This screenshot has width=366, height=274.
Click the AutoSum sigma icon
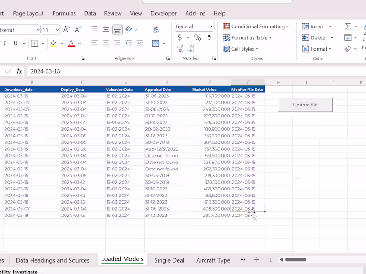point(348,26)
